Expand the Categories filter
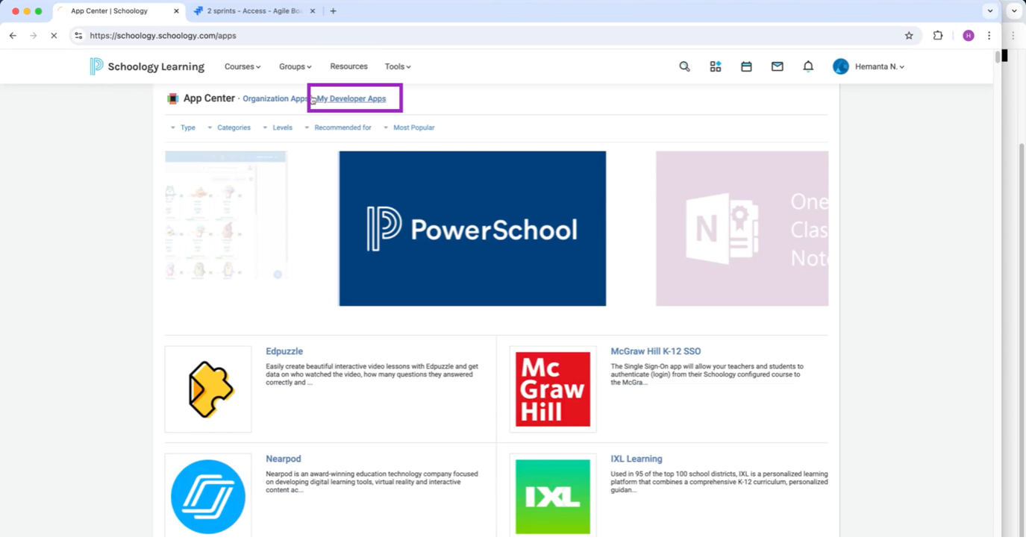Viewport: 1026px width, 540px height. (229, 128)
